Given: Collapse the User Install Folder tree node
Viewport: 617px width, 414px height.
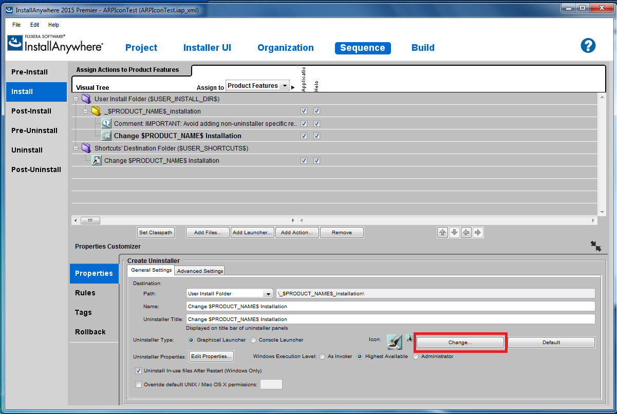Looking at the screenshot, I should (x=76, y=99).
